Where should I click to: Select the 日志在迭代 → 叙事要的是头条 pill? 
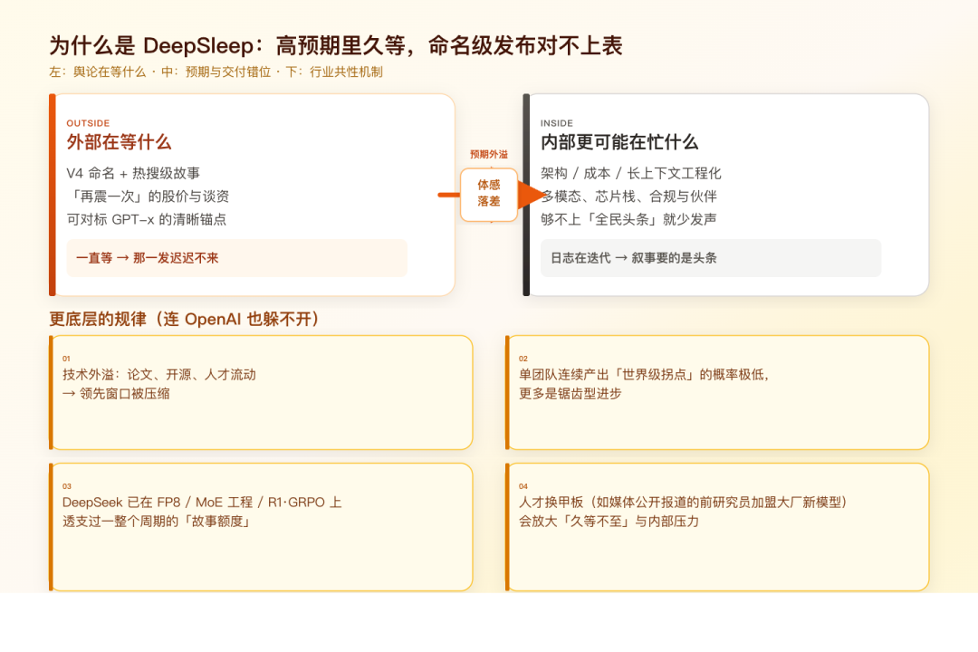710,258
